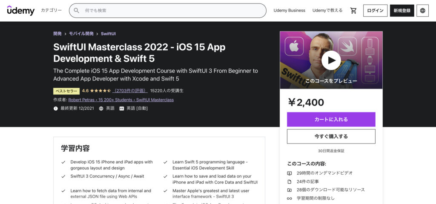This screenshot has height=204, width=436.
Task: Go to 開発 breadcrumb
Action: [57, 34]
